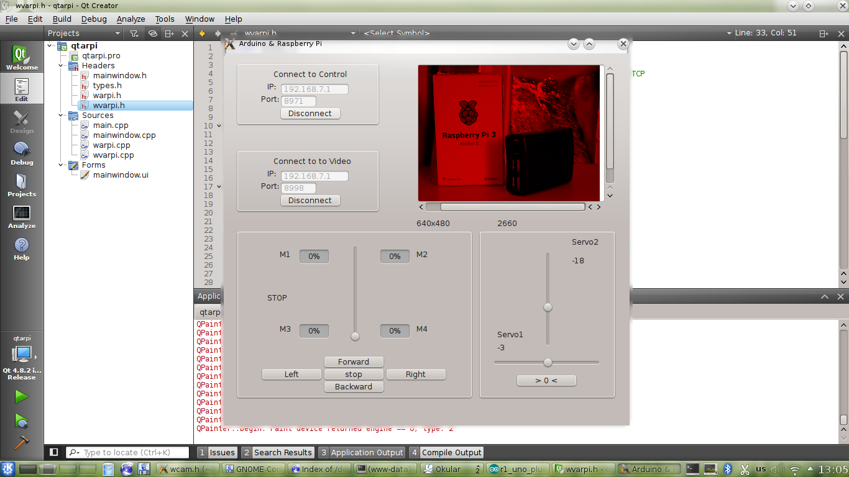Click the green Run button

click(22, 396)
